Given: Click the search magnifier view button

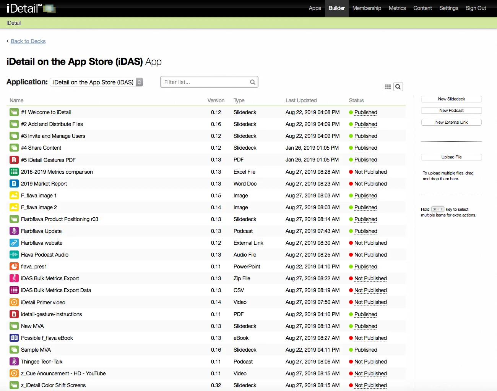Looking at the screenshot, I should coord(398,87).
